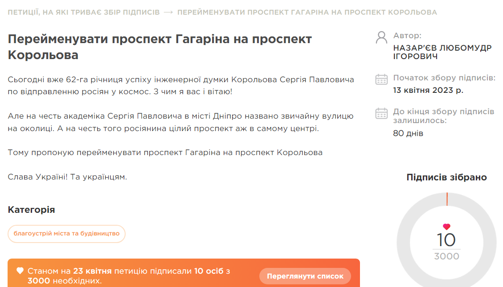Image resolution: width=503 pixels, height=287 pixels.
Task: Click the arrow icon in the breadcrumb
Action: coord(168,12)
